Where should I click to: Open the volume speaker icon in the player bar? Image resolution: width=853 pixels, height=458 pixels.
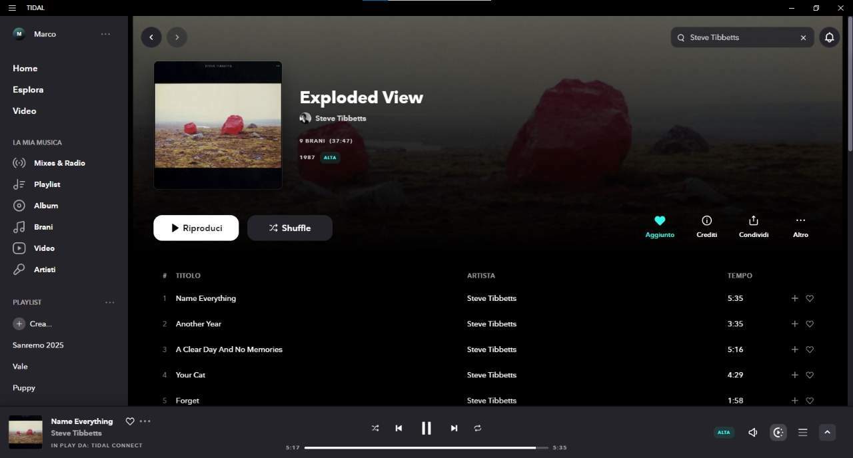tap(752, 433)
